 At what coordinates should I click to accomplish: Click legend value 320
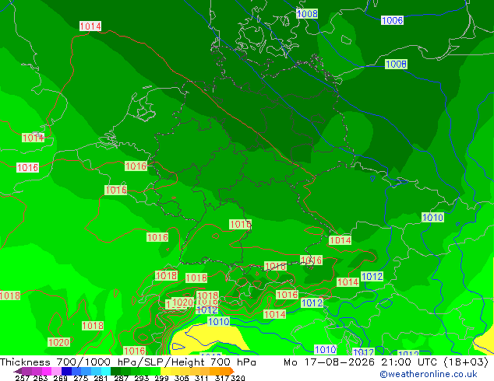[x=238, y=378]
